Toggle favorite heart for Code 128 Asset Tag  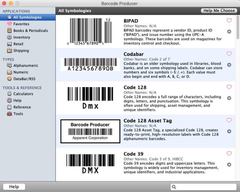tap(229, 120)
